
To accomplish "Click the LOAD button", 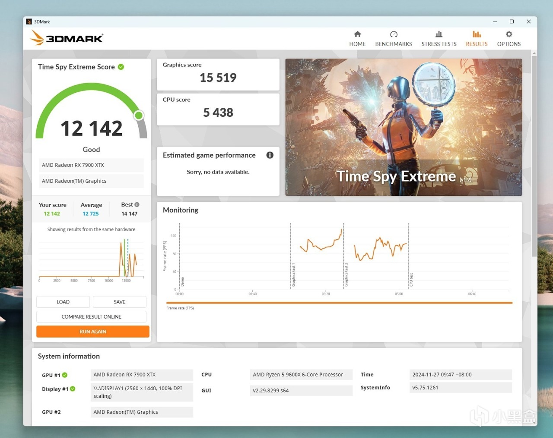I will [x=63, y=302].
